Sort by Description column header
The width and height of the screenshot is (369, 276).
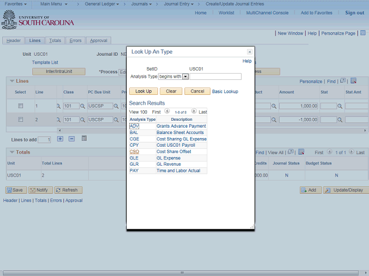[182, 119]
